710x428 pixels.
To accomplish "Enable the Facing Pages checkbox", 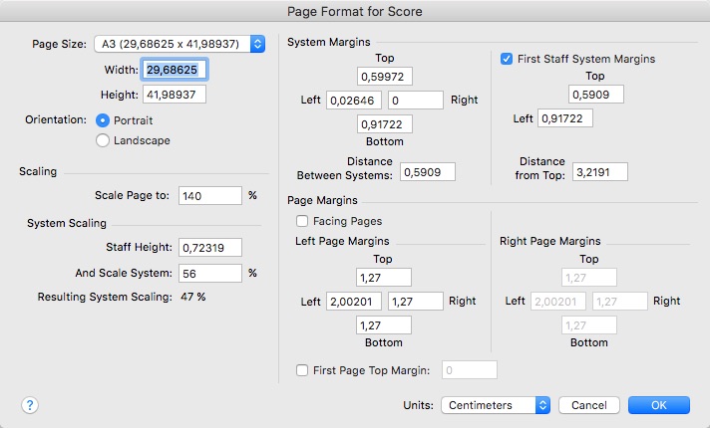I will coord(302,221).
